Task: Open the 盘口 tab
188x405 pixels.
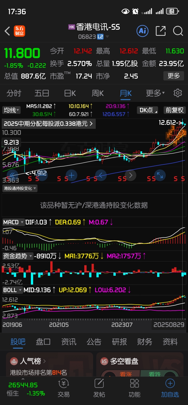Action: (x=43, y=342)
